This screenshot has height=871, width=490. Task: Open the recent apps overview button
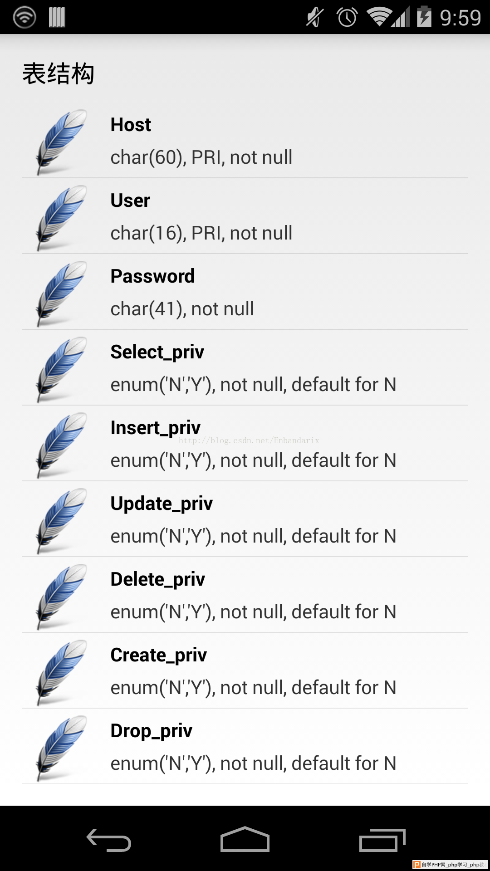coord(382,840)
